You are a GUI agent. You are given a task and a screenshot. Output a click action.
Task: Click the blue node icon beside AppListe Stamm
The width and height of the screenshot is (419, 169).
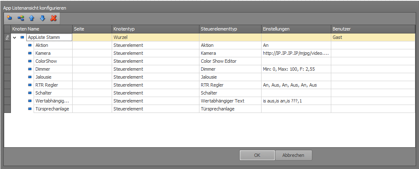click(x=22, y=38)
